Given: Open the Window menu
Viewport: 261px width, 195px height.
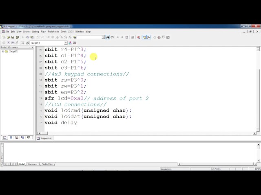Looking at the screenshot, I should 80,32.
